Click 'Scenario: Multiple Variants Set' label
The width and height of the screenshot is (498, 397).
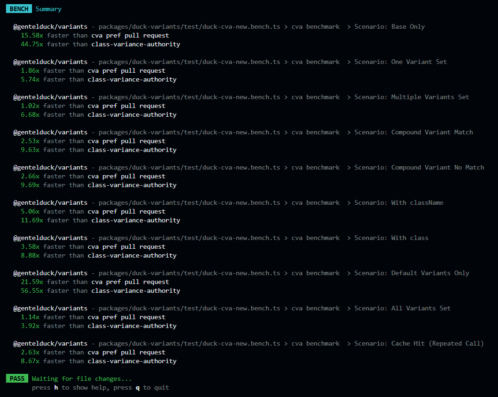click(412, 97)
